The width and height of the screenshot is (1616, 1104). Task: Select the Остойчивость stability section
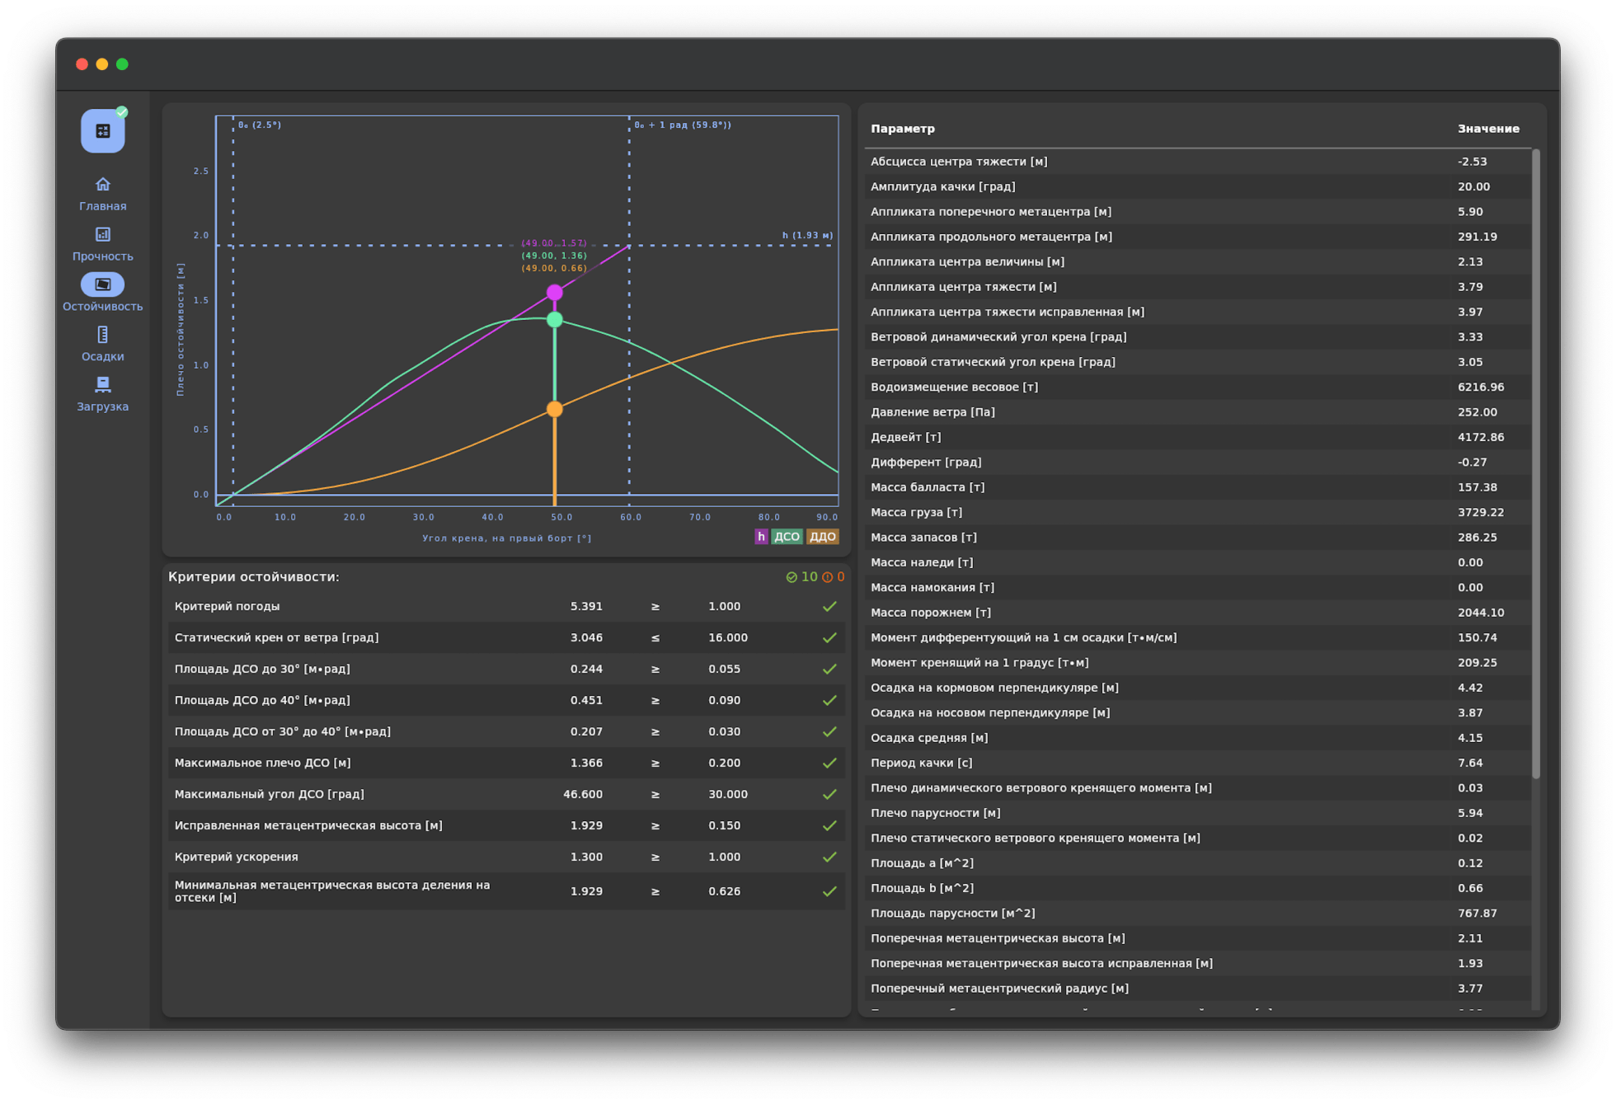tap(103, 294)
